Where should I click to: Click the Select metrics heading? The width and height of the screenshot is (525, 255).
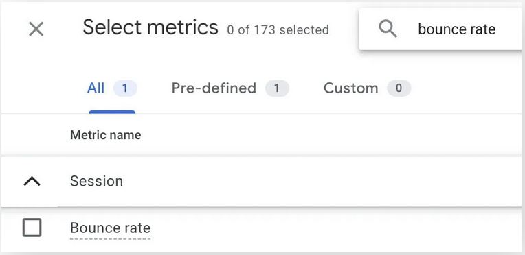150,27
